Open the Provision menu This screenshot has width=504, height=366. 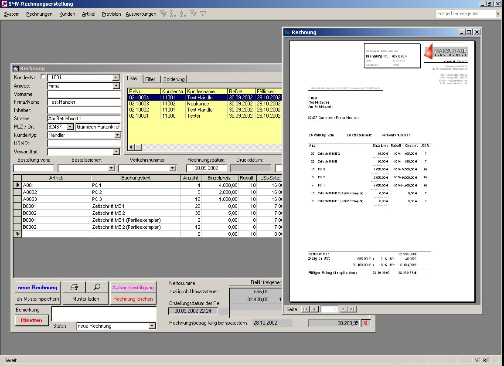[111, 14]
